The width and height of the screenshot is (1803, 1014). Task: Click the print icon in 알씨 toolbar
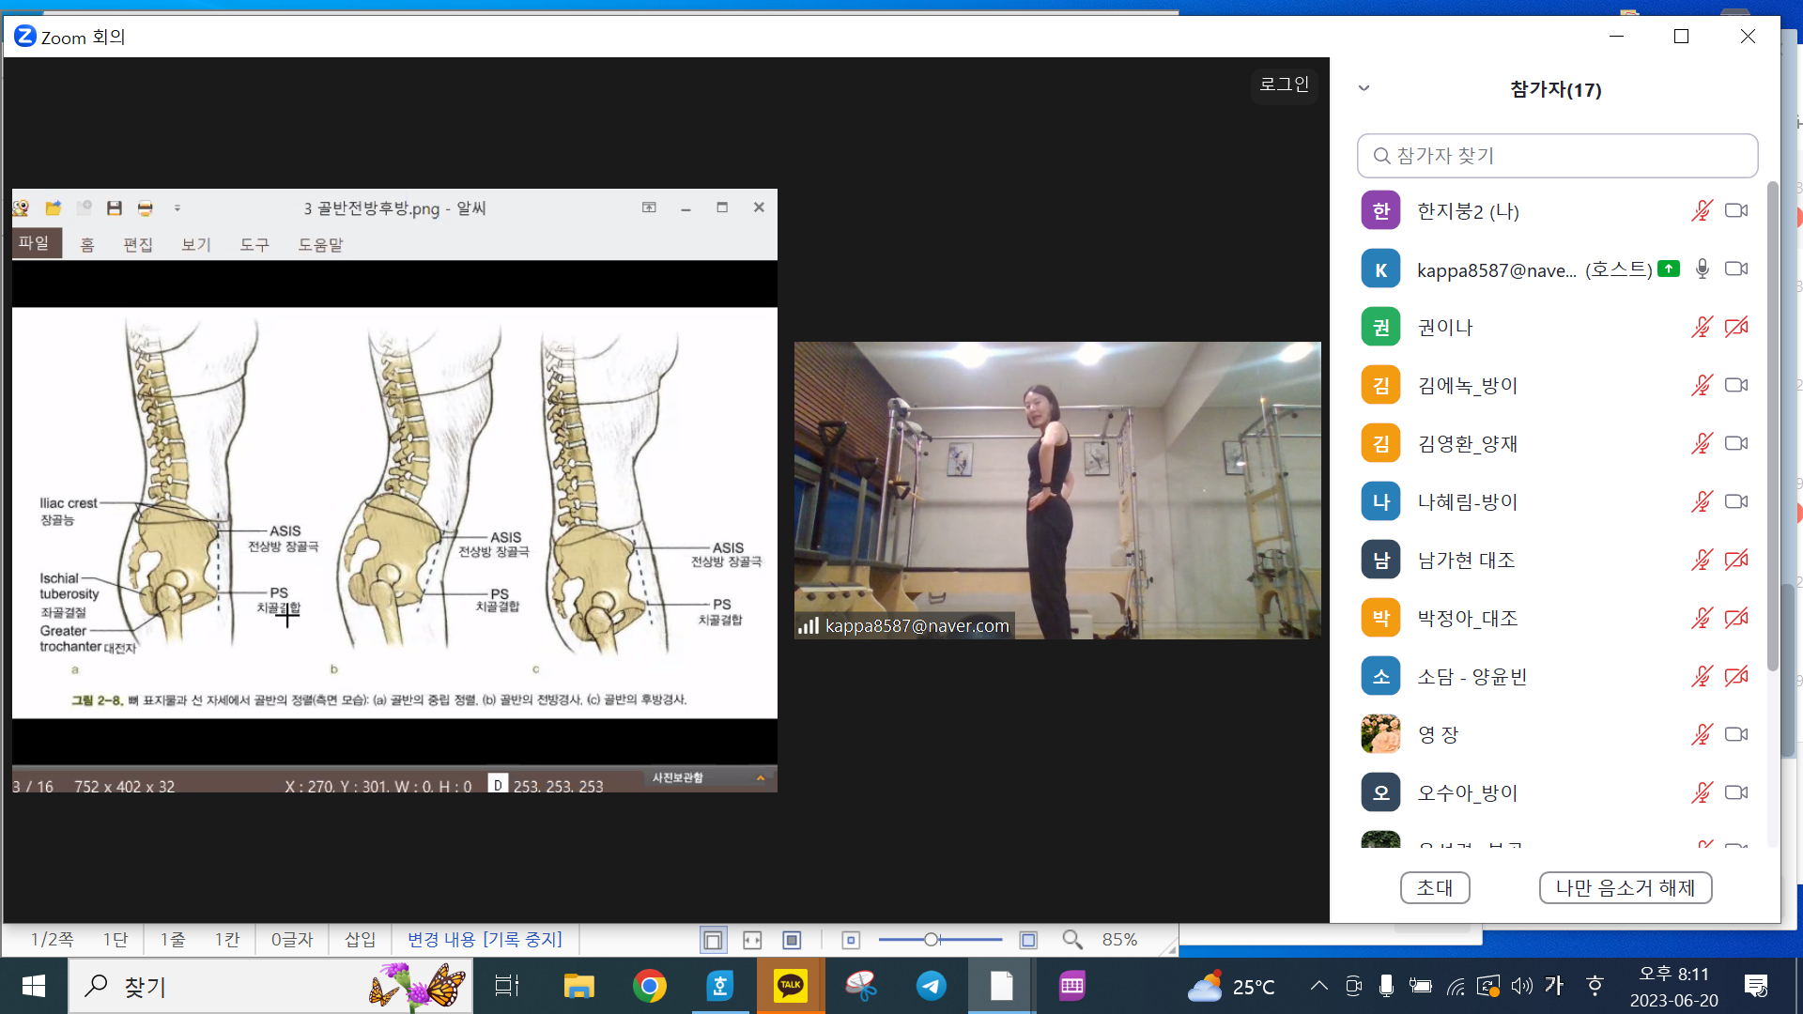coord(145,207)
